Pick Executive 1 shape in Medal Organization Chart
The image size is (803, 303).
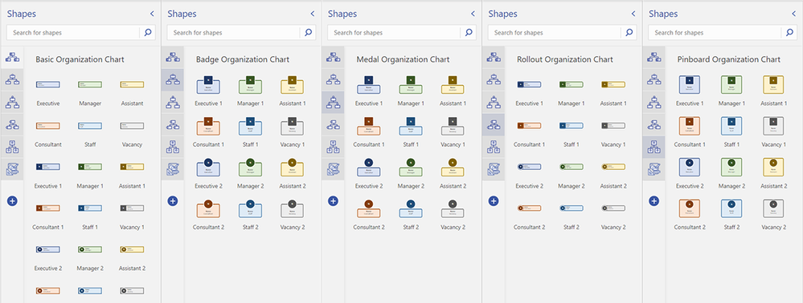(x=369, y=85)
